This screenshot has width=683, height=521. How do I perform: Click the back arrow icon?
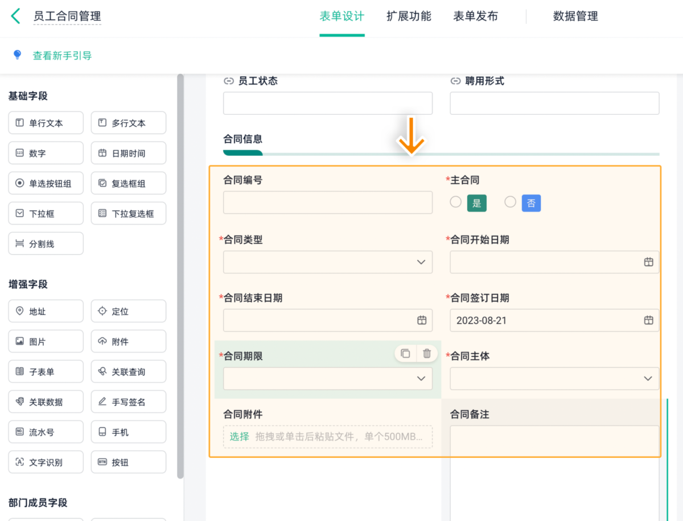(15, 16)
